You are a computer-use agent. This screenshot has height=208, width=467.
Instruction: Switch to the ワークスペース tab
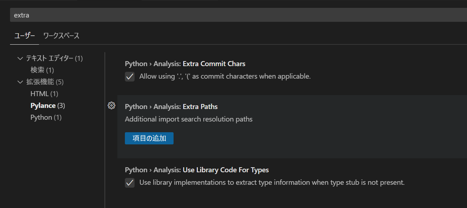61,36
